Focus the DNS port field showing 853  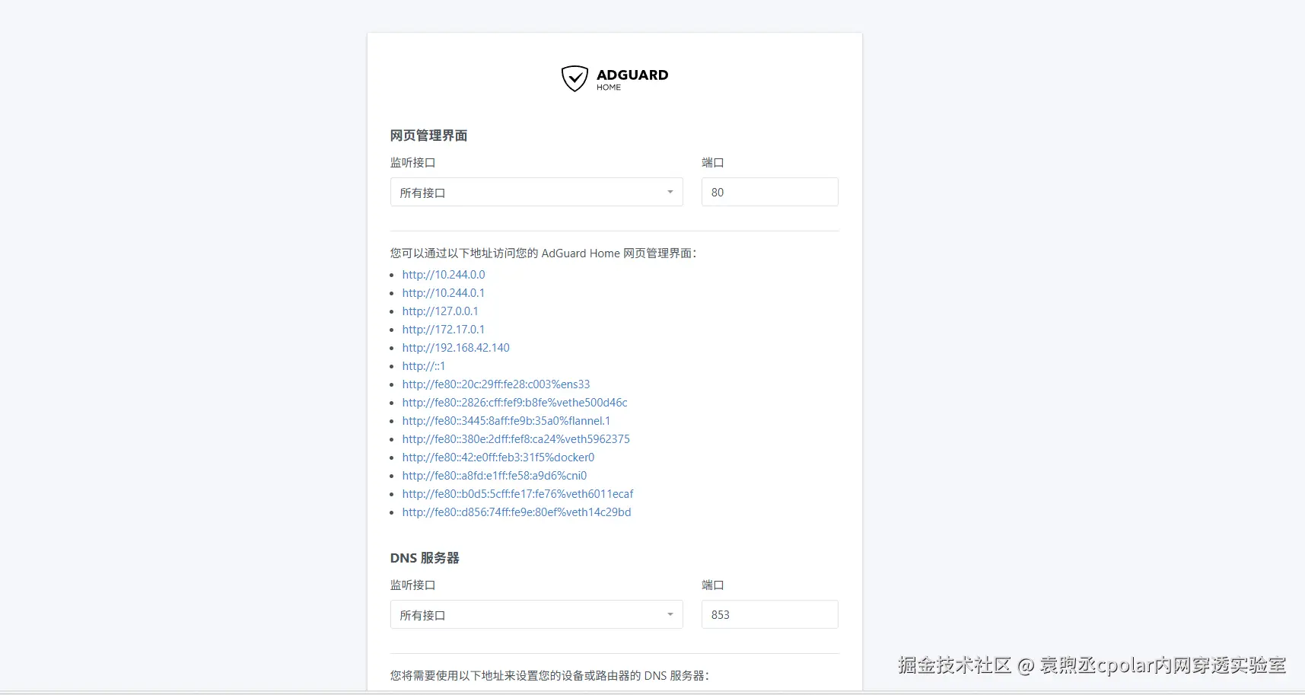tap(769, 614)
